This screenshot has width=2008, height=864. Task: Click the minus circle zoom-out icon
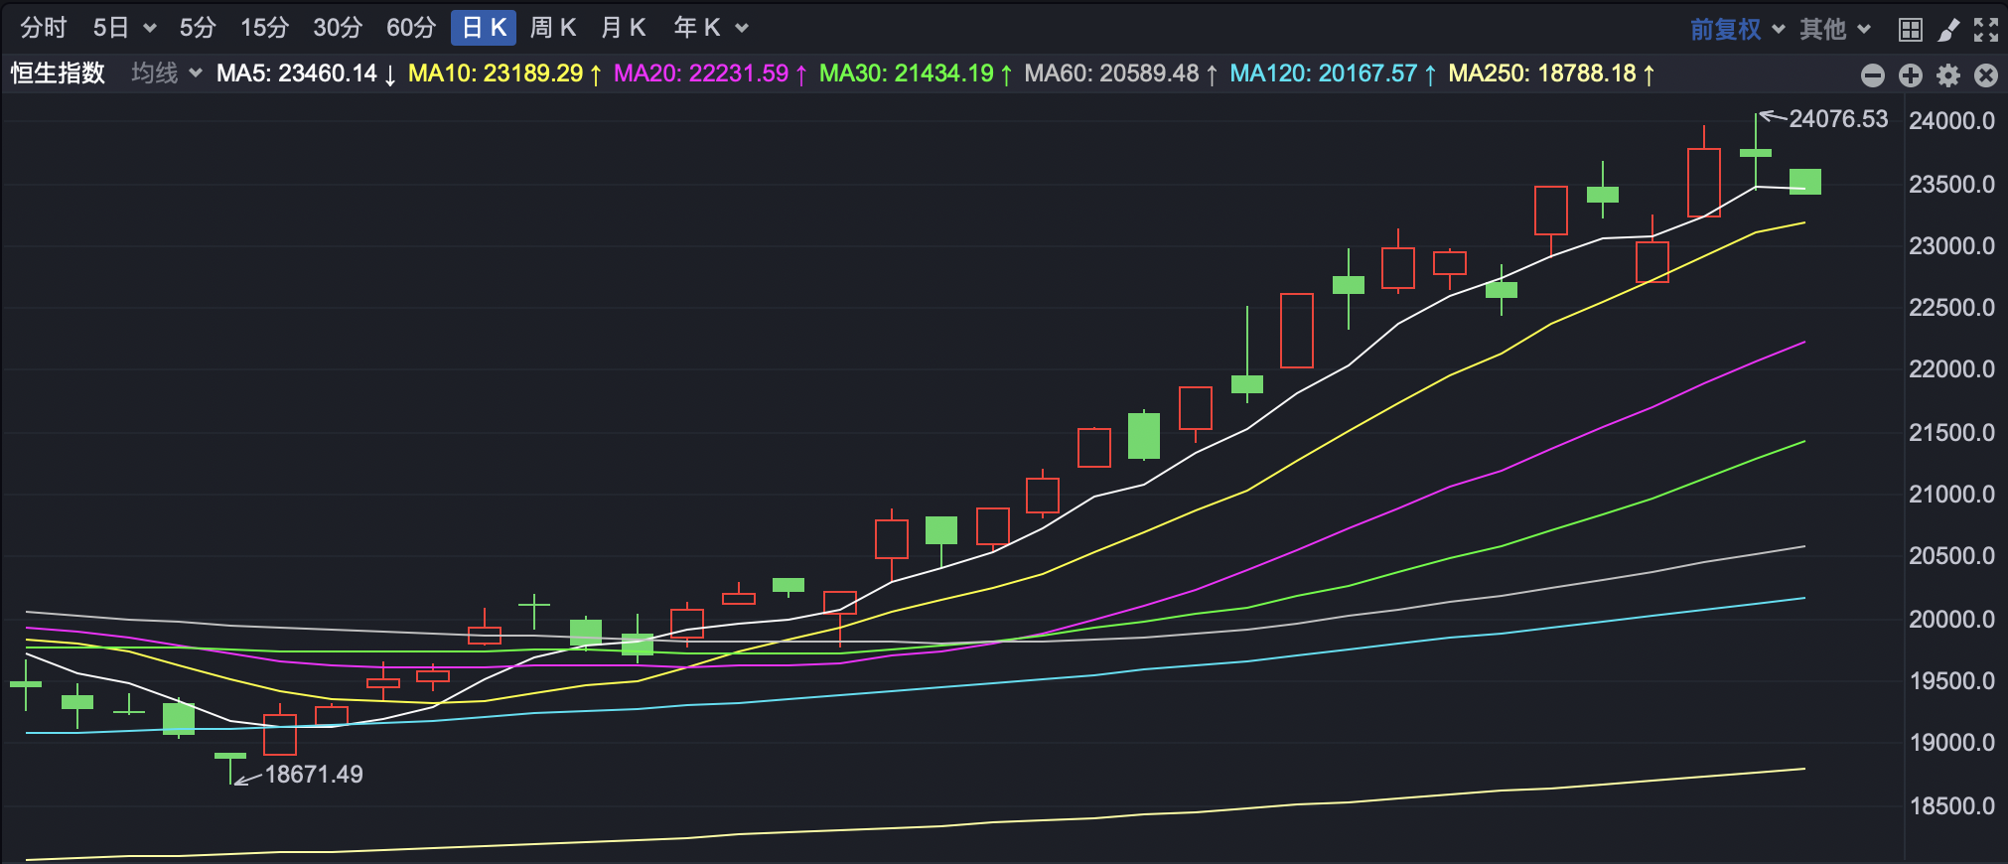pos(1873,75)
